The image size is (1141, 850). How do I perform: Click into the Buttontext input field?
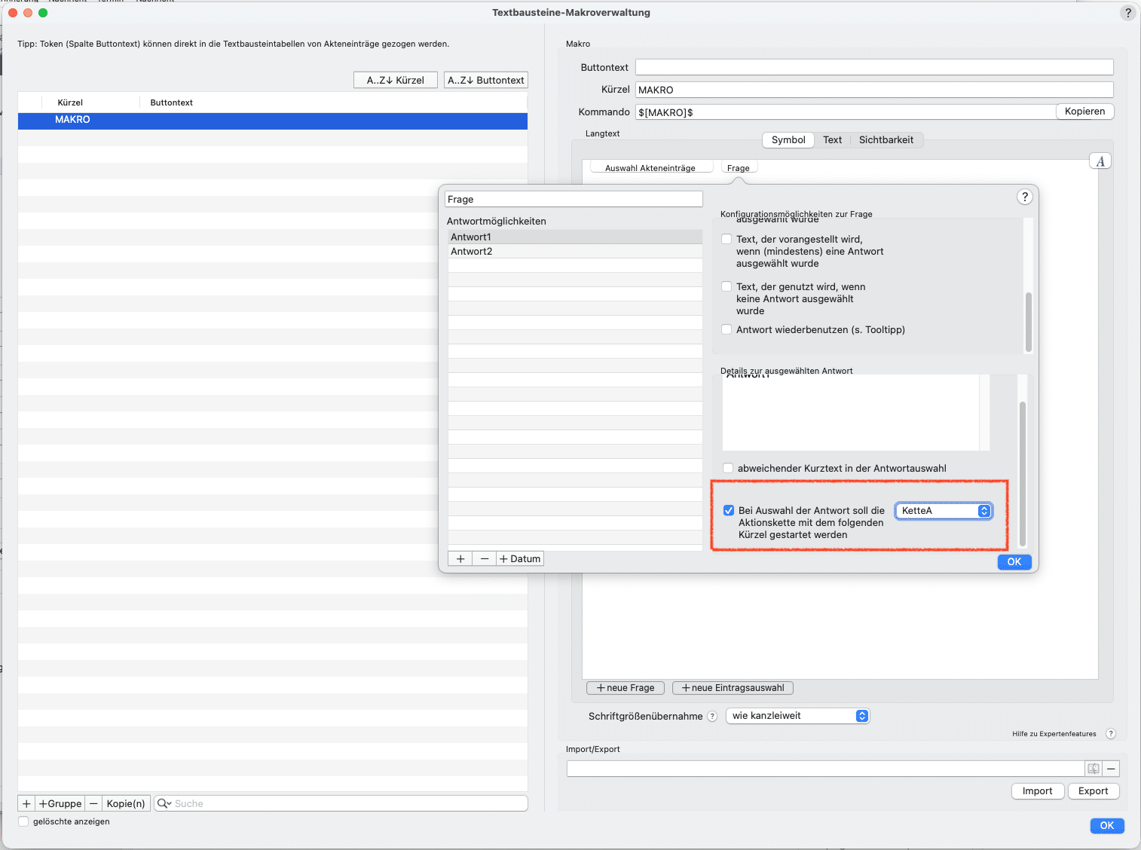[x=873, y=67]
